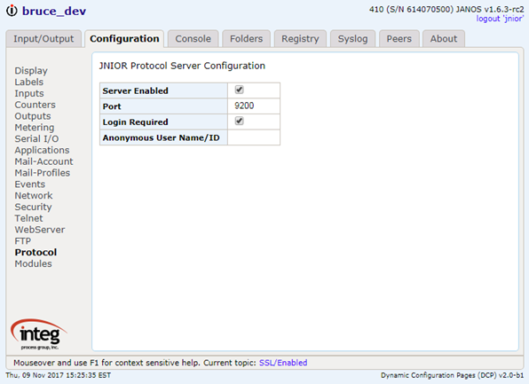
Task: Open the Folders tab
Action: click(x=246, y=39)
